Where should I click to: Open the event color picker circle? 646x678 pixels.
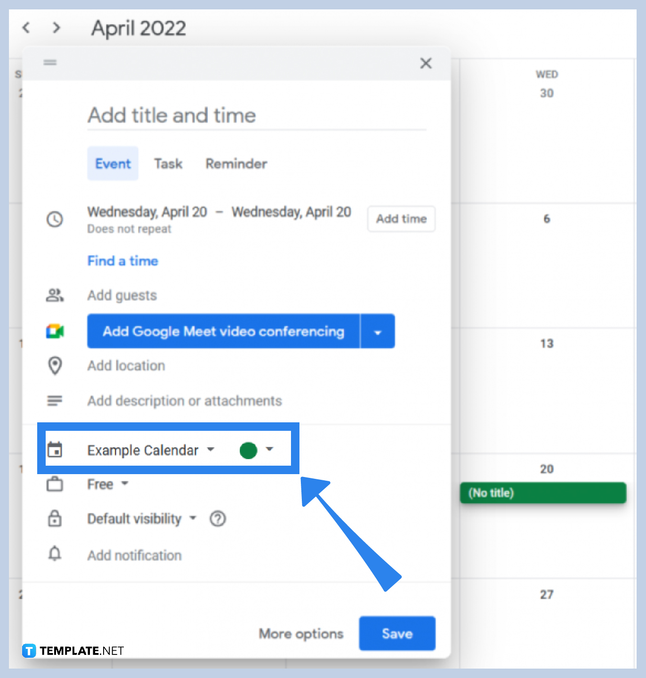pos(248,450)
